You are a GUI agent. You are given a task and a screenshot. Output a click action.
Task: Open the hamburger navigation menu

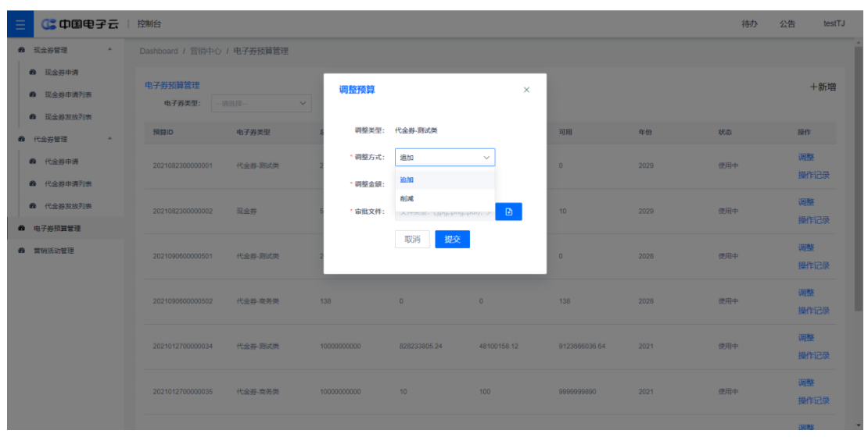[20, 24]
